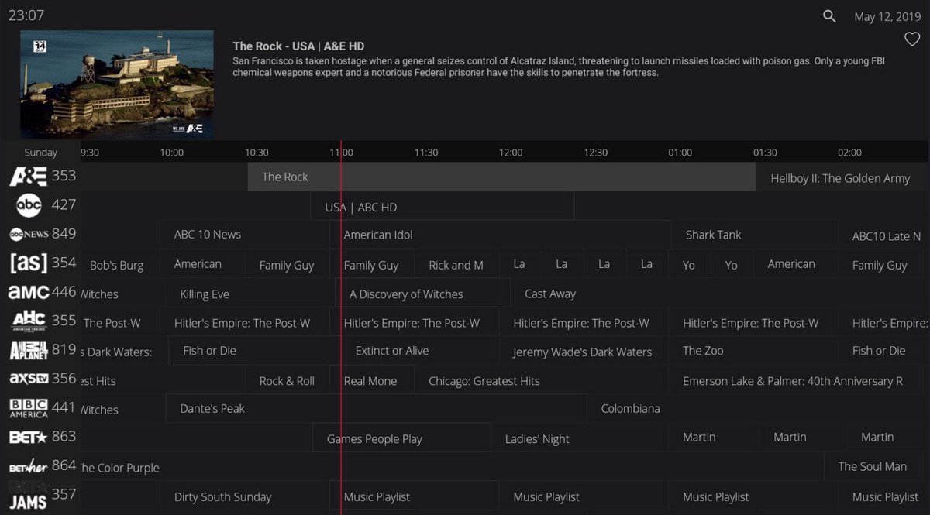The height and width of the screenshot is (515, 930).
Task: Select the BET Her channel logo
Action: pos(29,466)
